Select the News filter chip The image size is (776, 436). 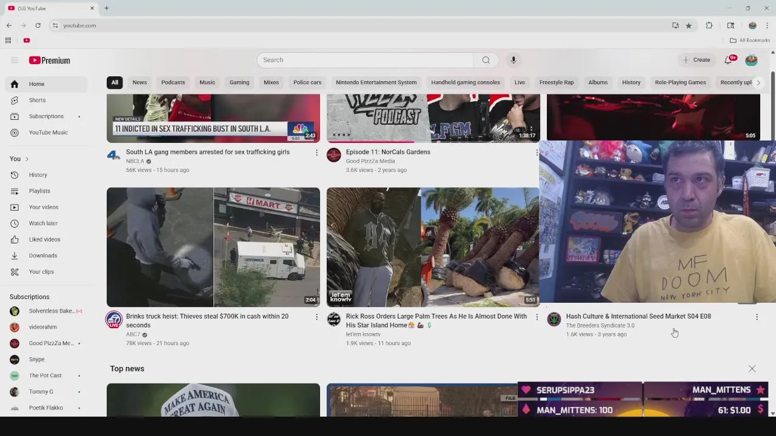click(x=139, y=82)
